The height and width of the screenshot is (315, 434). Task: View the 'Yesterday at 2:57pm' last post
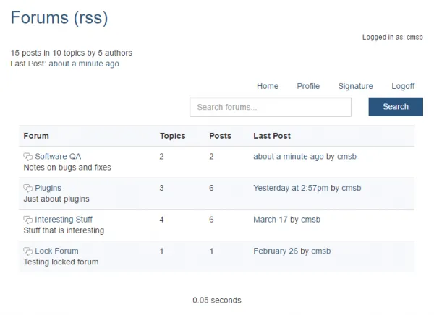(290, 188)
